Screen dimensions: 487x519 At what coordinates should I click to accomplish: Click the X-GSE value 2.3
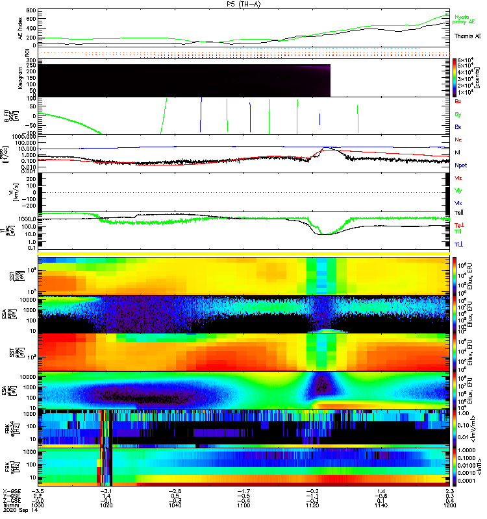[449, 492]
